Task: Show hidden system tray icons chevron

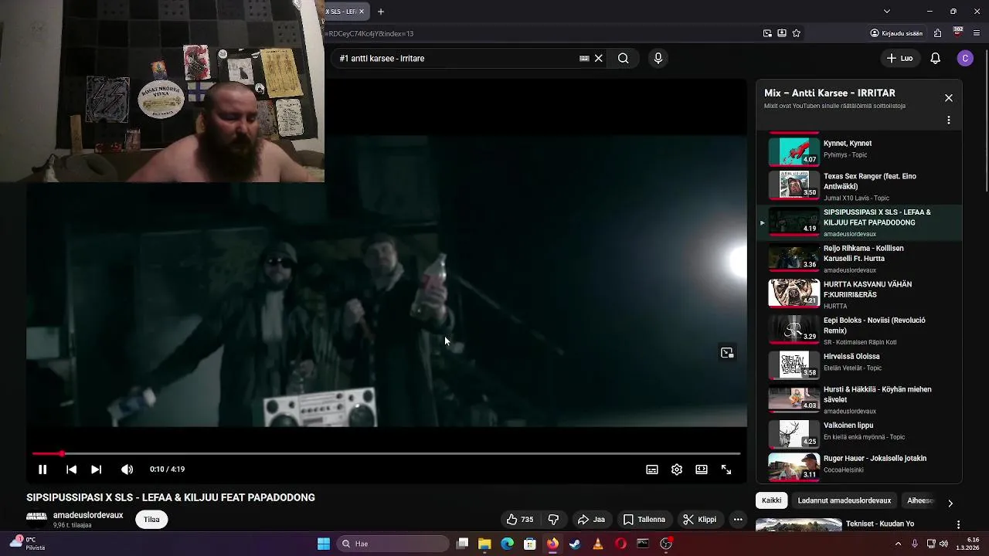Action: pyautogui.click(x=898, y=544)
